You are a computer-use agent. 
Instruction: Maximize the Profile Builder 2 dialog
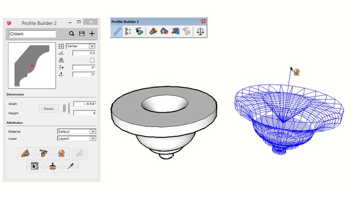click(79, 22)
